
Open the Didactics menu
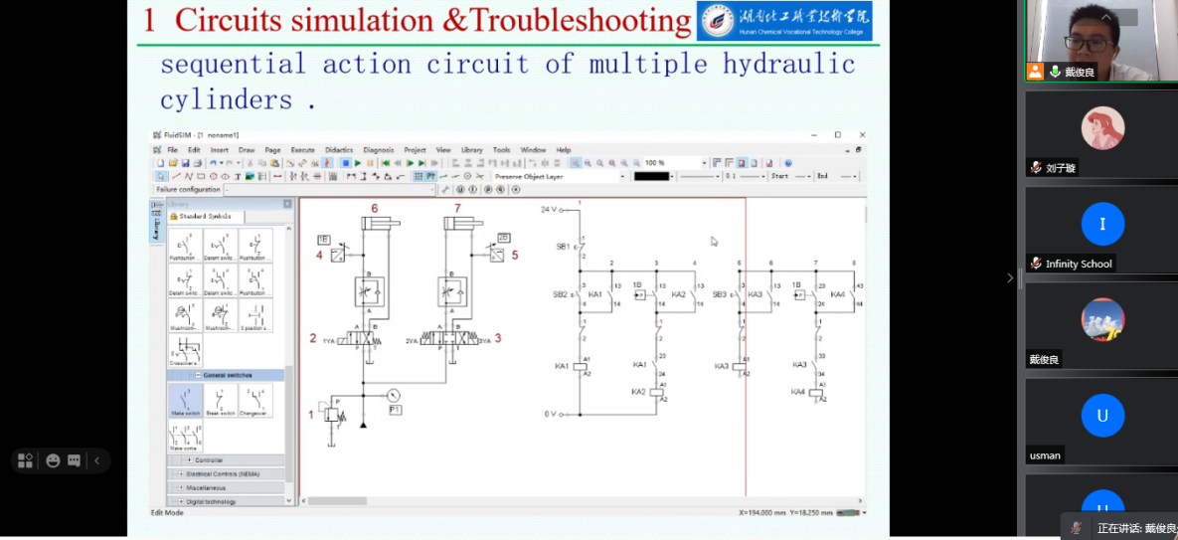tap(339, 150)
